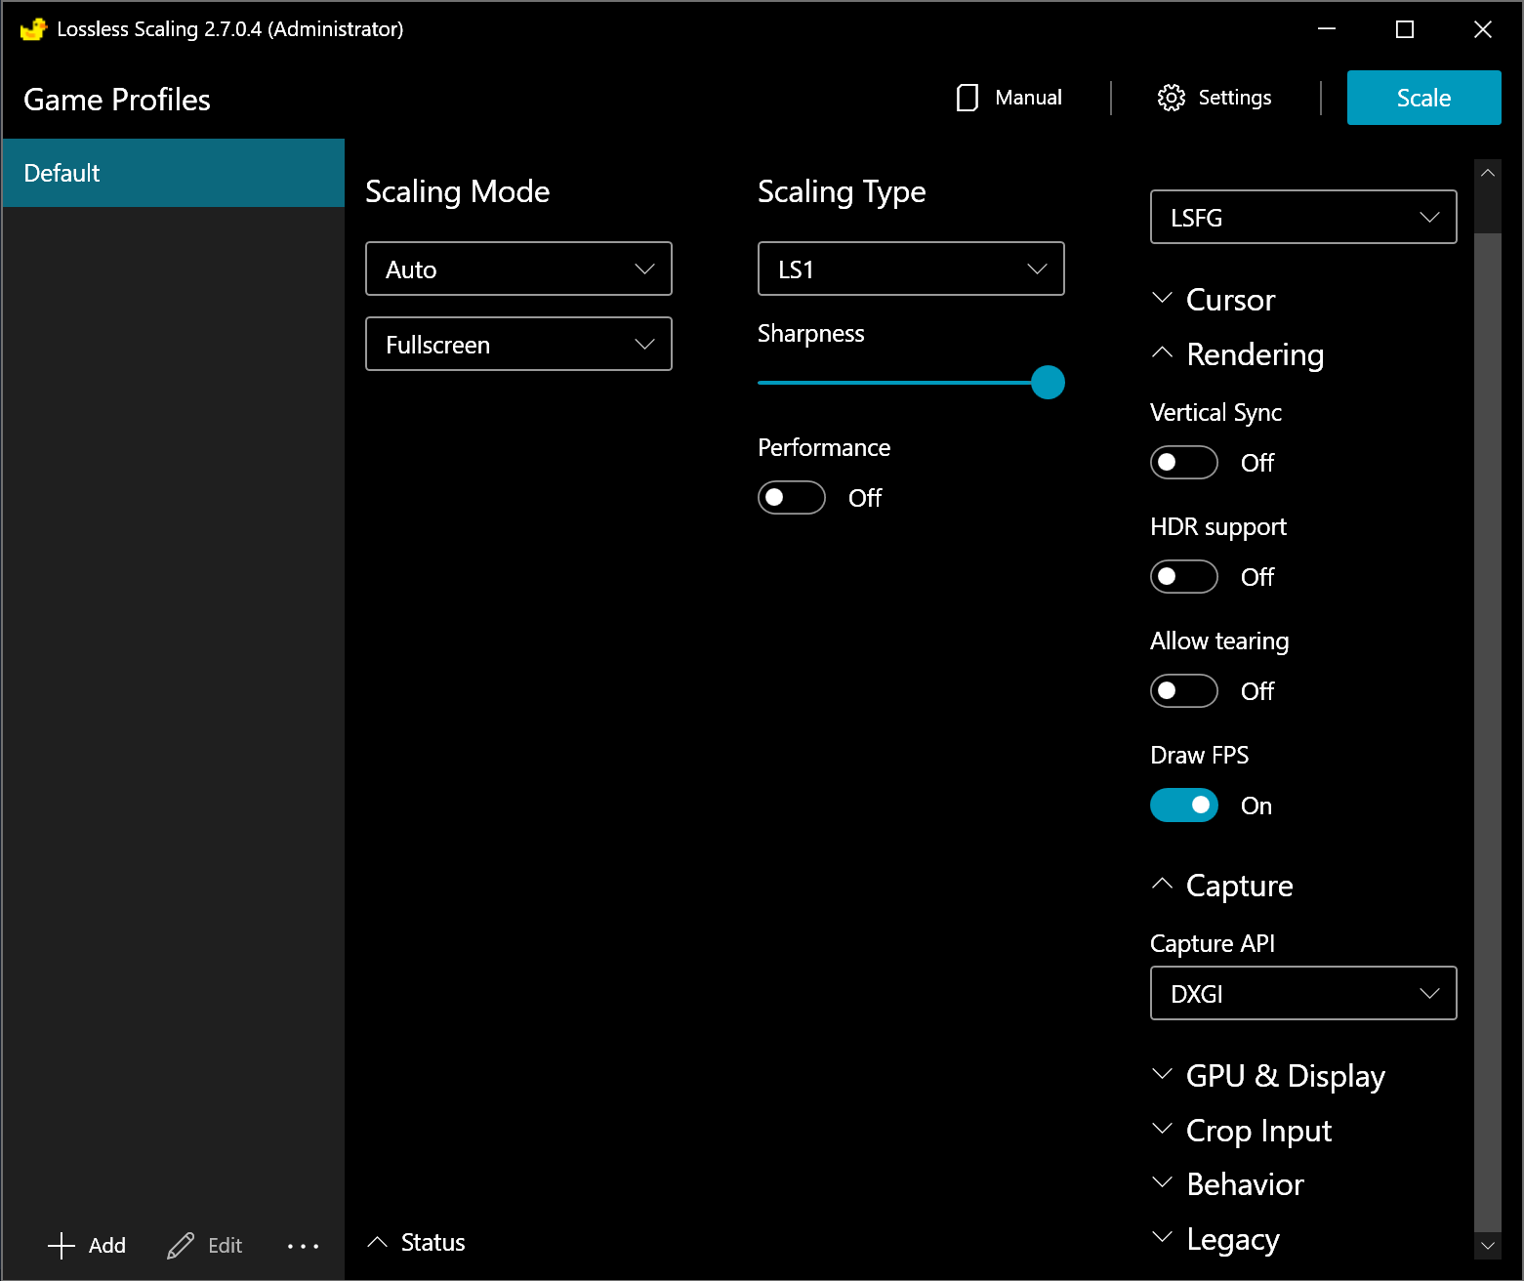Open Settings via its text label
This screenshot has height=1281, width=1524.
click(x=1235, y=98)
